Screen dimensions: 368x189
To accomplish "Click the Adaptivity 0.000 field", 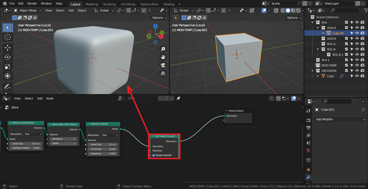I will pyautogui.click(x=103, y=154).
